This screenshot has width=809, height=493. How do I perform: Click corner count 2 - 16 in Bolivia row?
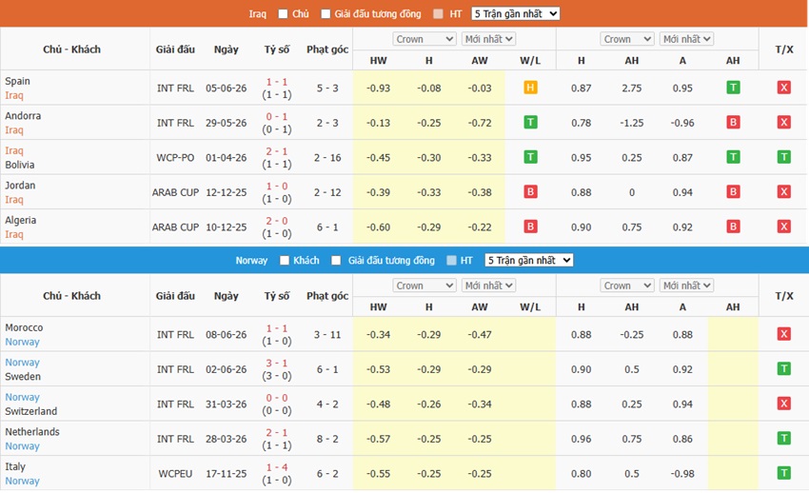[327, 158]
